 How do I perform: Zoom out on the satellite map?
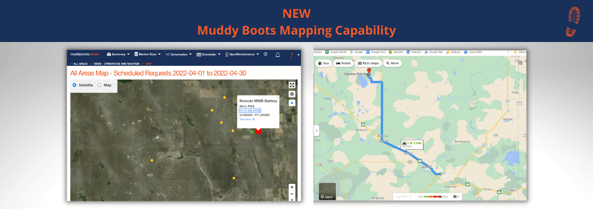coord(292,195)
